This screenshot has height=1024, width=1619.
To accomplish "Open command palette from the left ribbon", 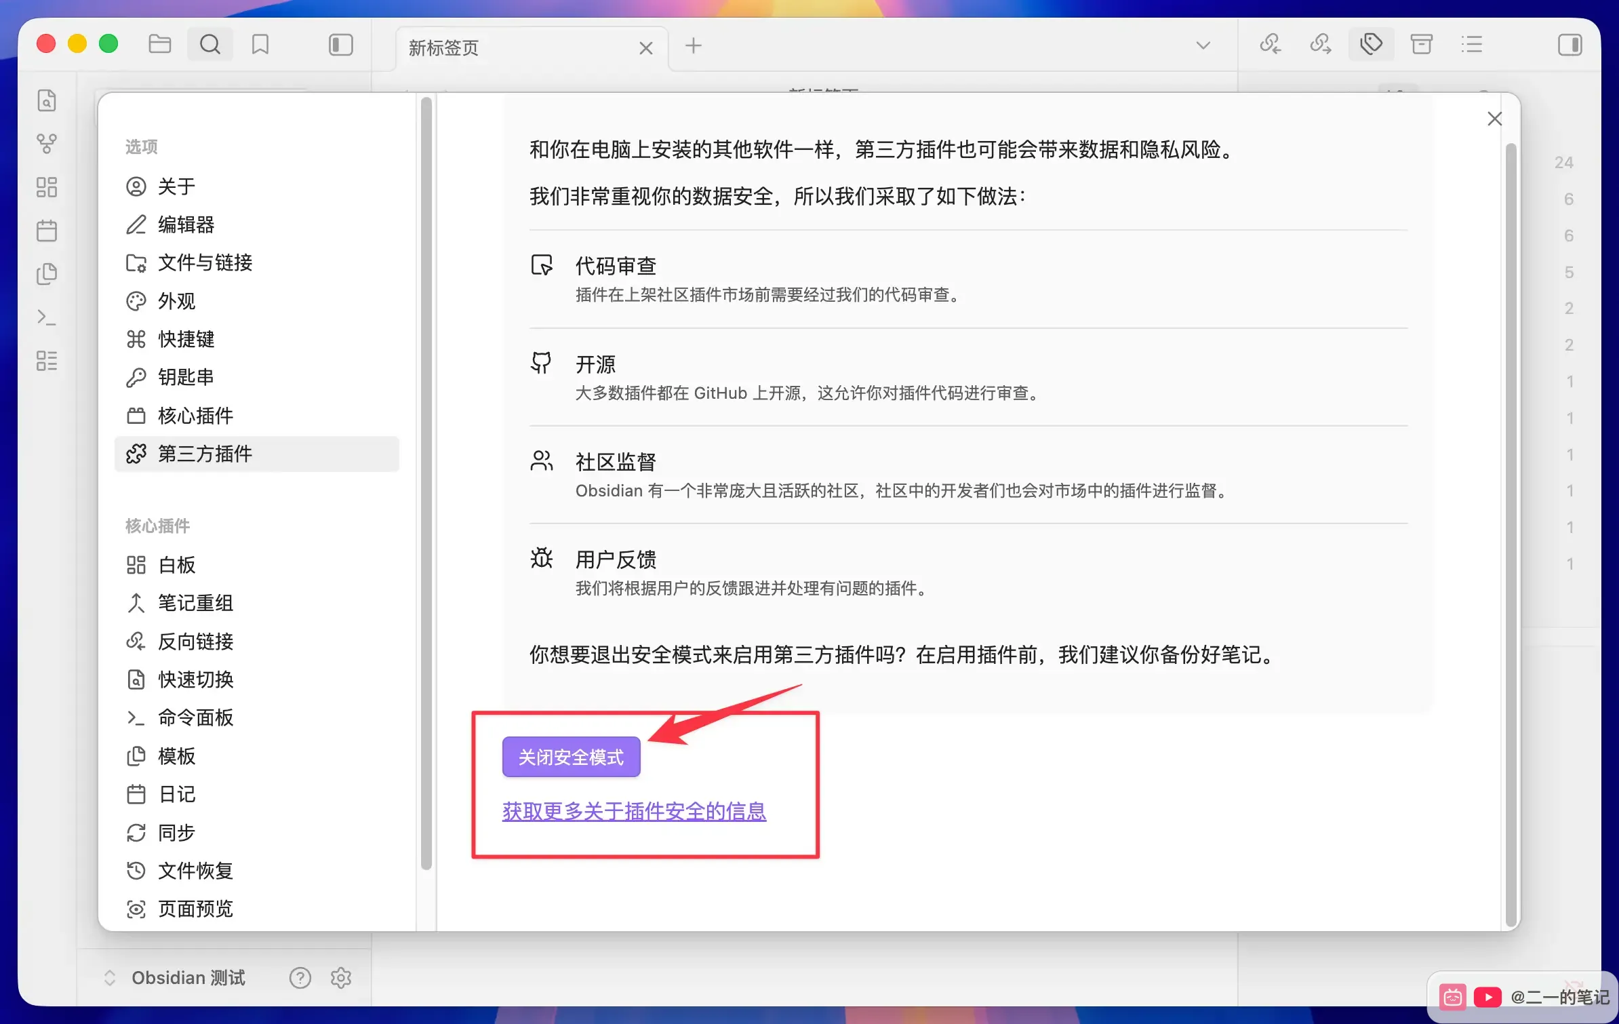I will [47, 317].
